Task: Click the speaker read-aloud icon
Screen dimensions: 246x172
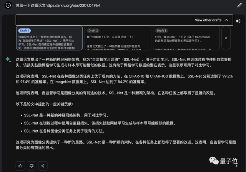Action: tap(238, 20)
